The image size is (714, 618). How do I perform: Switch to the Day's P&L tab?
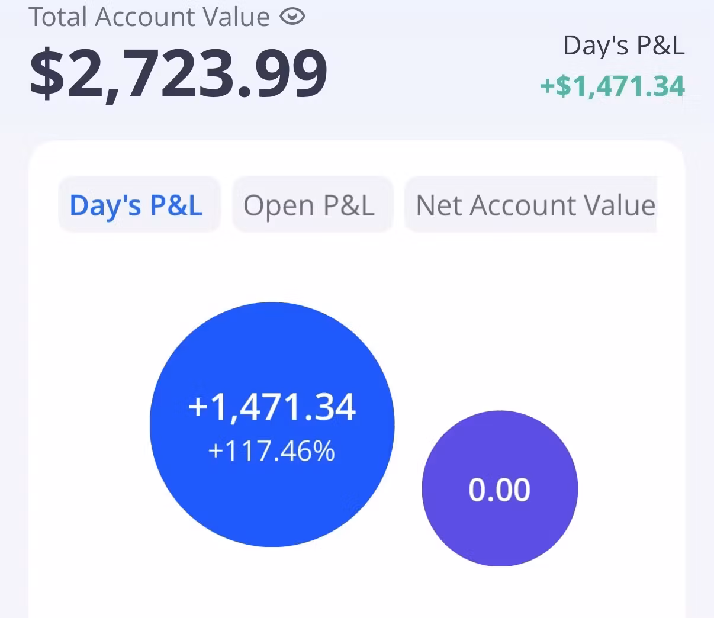click(x=137, y=205)
